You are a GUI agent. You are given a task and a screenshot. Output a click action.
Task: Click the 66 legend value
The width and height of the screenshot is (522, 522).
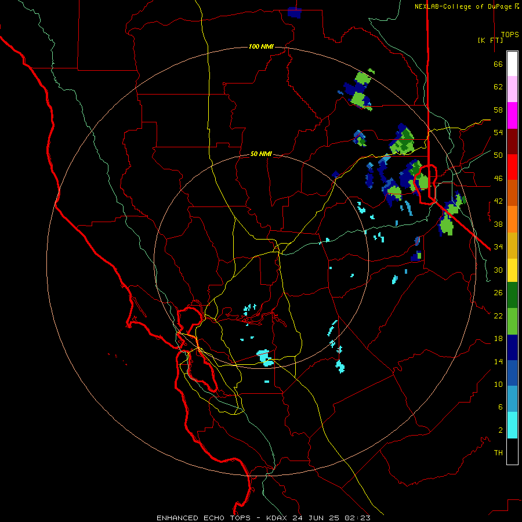click(498, 64)
